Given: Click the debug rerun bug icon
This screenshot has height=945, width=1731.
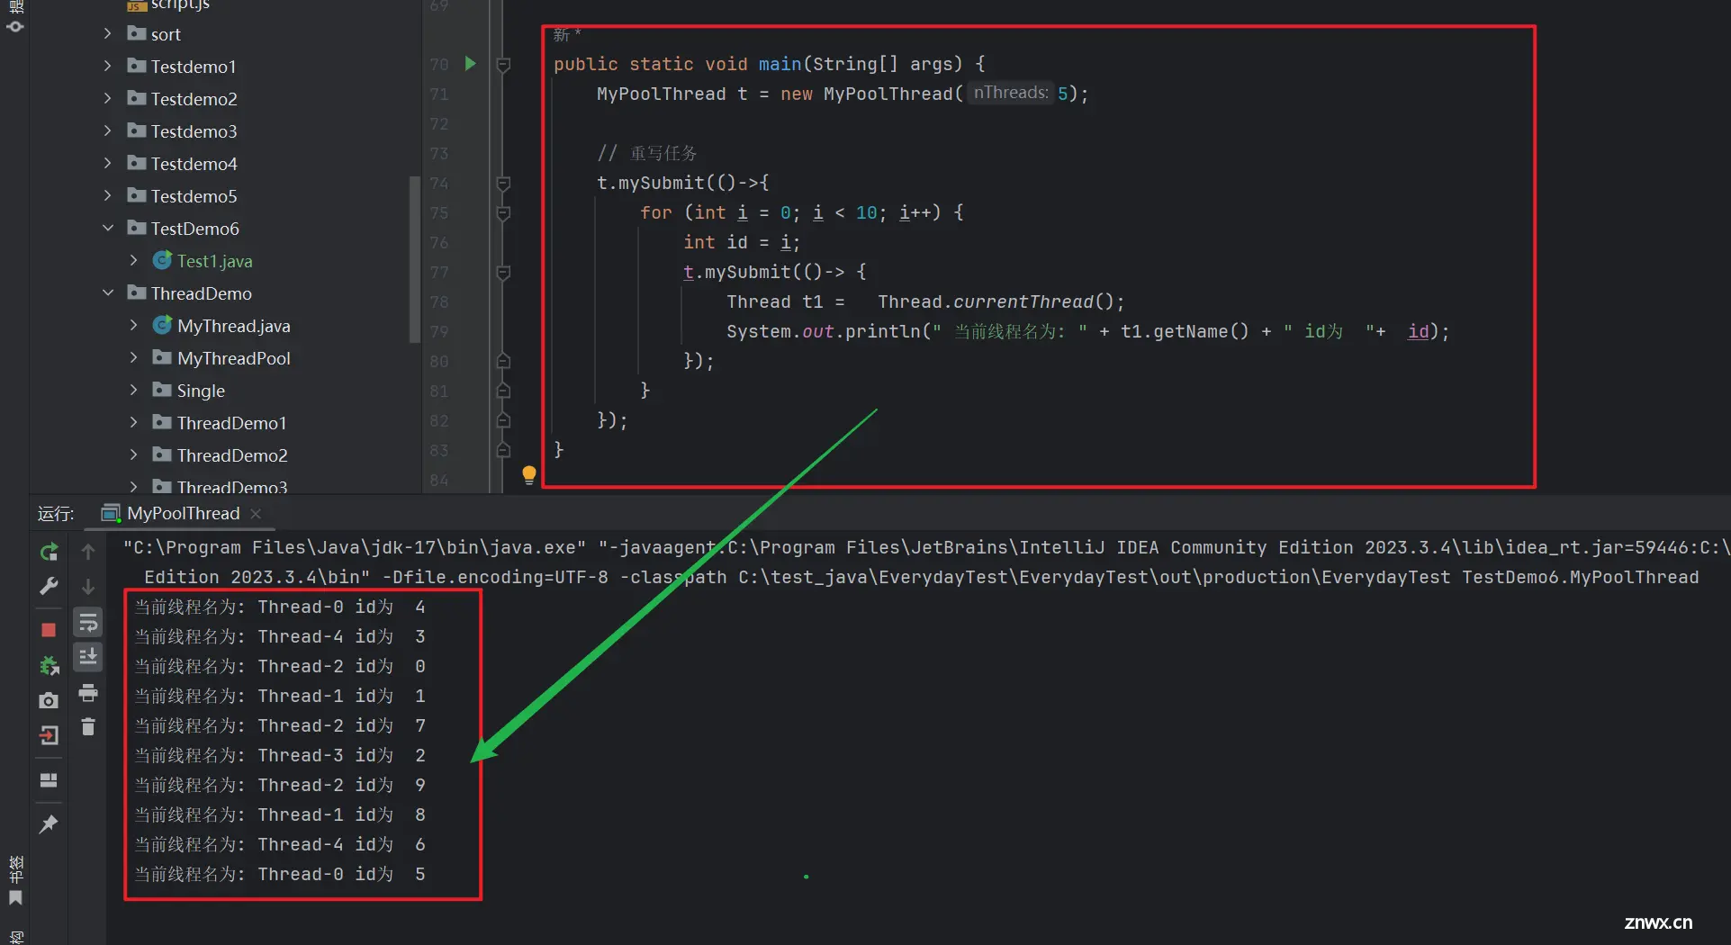Looking at the screenshot, I should pyautogui.click(x=49, y=666).
